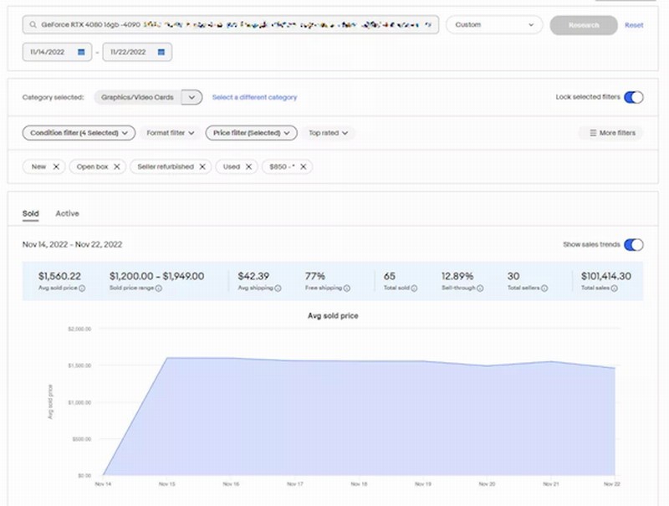The image size is (669, 506).
Task: Toggle the Lock selected filters switch
Action: pos(634,97)
